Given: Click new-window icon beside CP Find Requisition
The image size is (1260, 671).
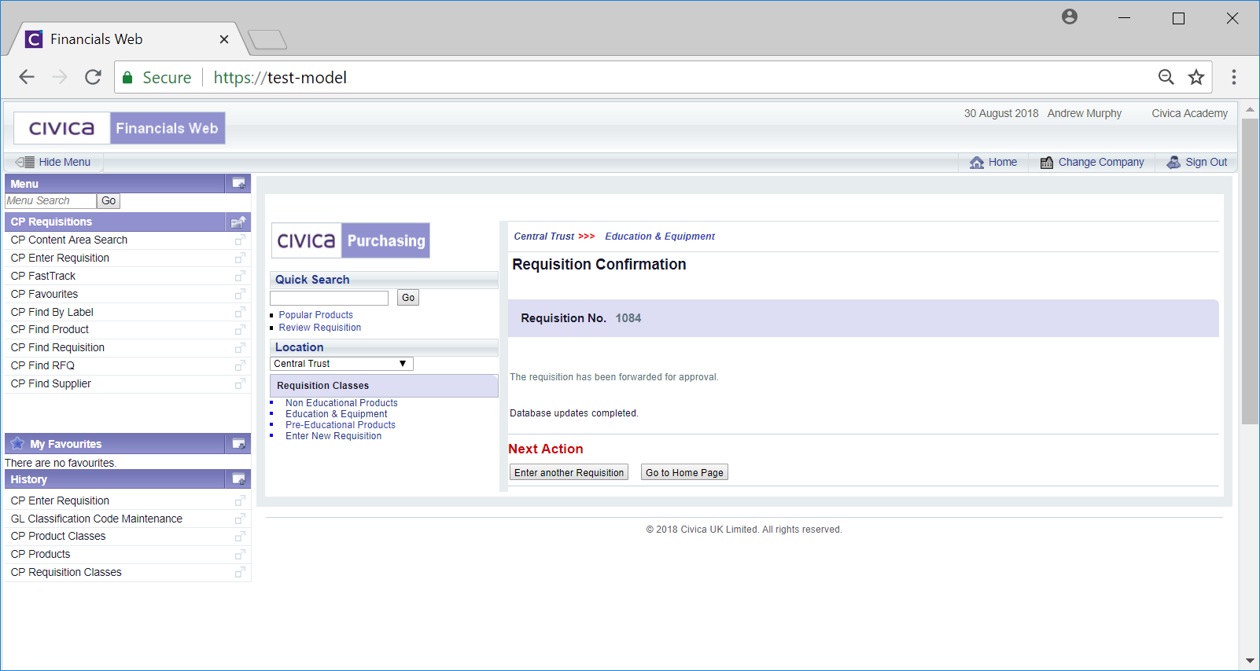Looking at the screenshot, I should (x=240, y=347).
